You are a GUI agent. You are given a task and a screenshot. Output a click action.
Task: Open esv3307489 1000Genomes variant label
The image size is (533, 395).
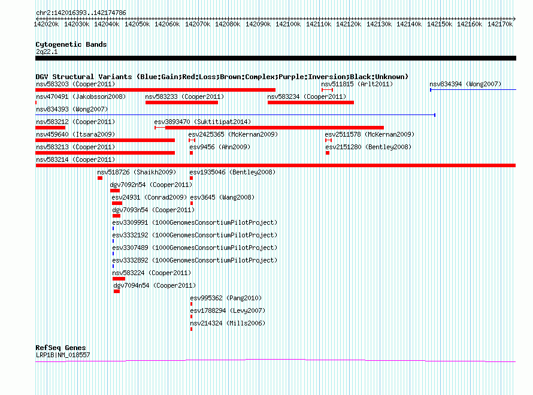[x=195, y=248]
